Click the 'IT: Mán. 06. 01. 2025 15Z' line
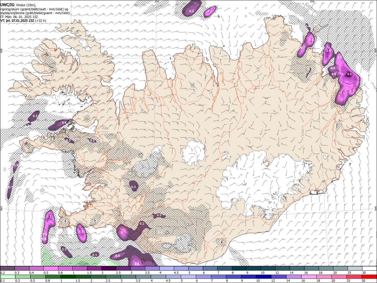 point(19,17)
